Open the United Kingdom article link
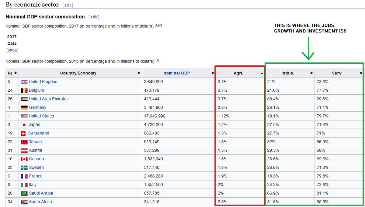 coord(43,82)
